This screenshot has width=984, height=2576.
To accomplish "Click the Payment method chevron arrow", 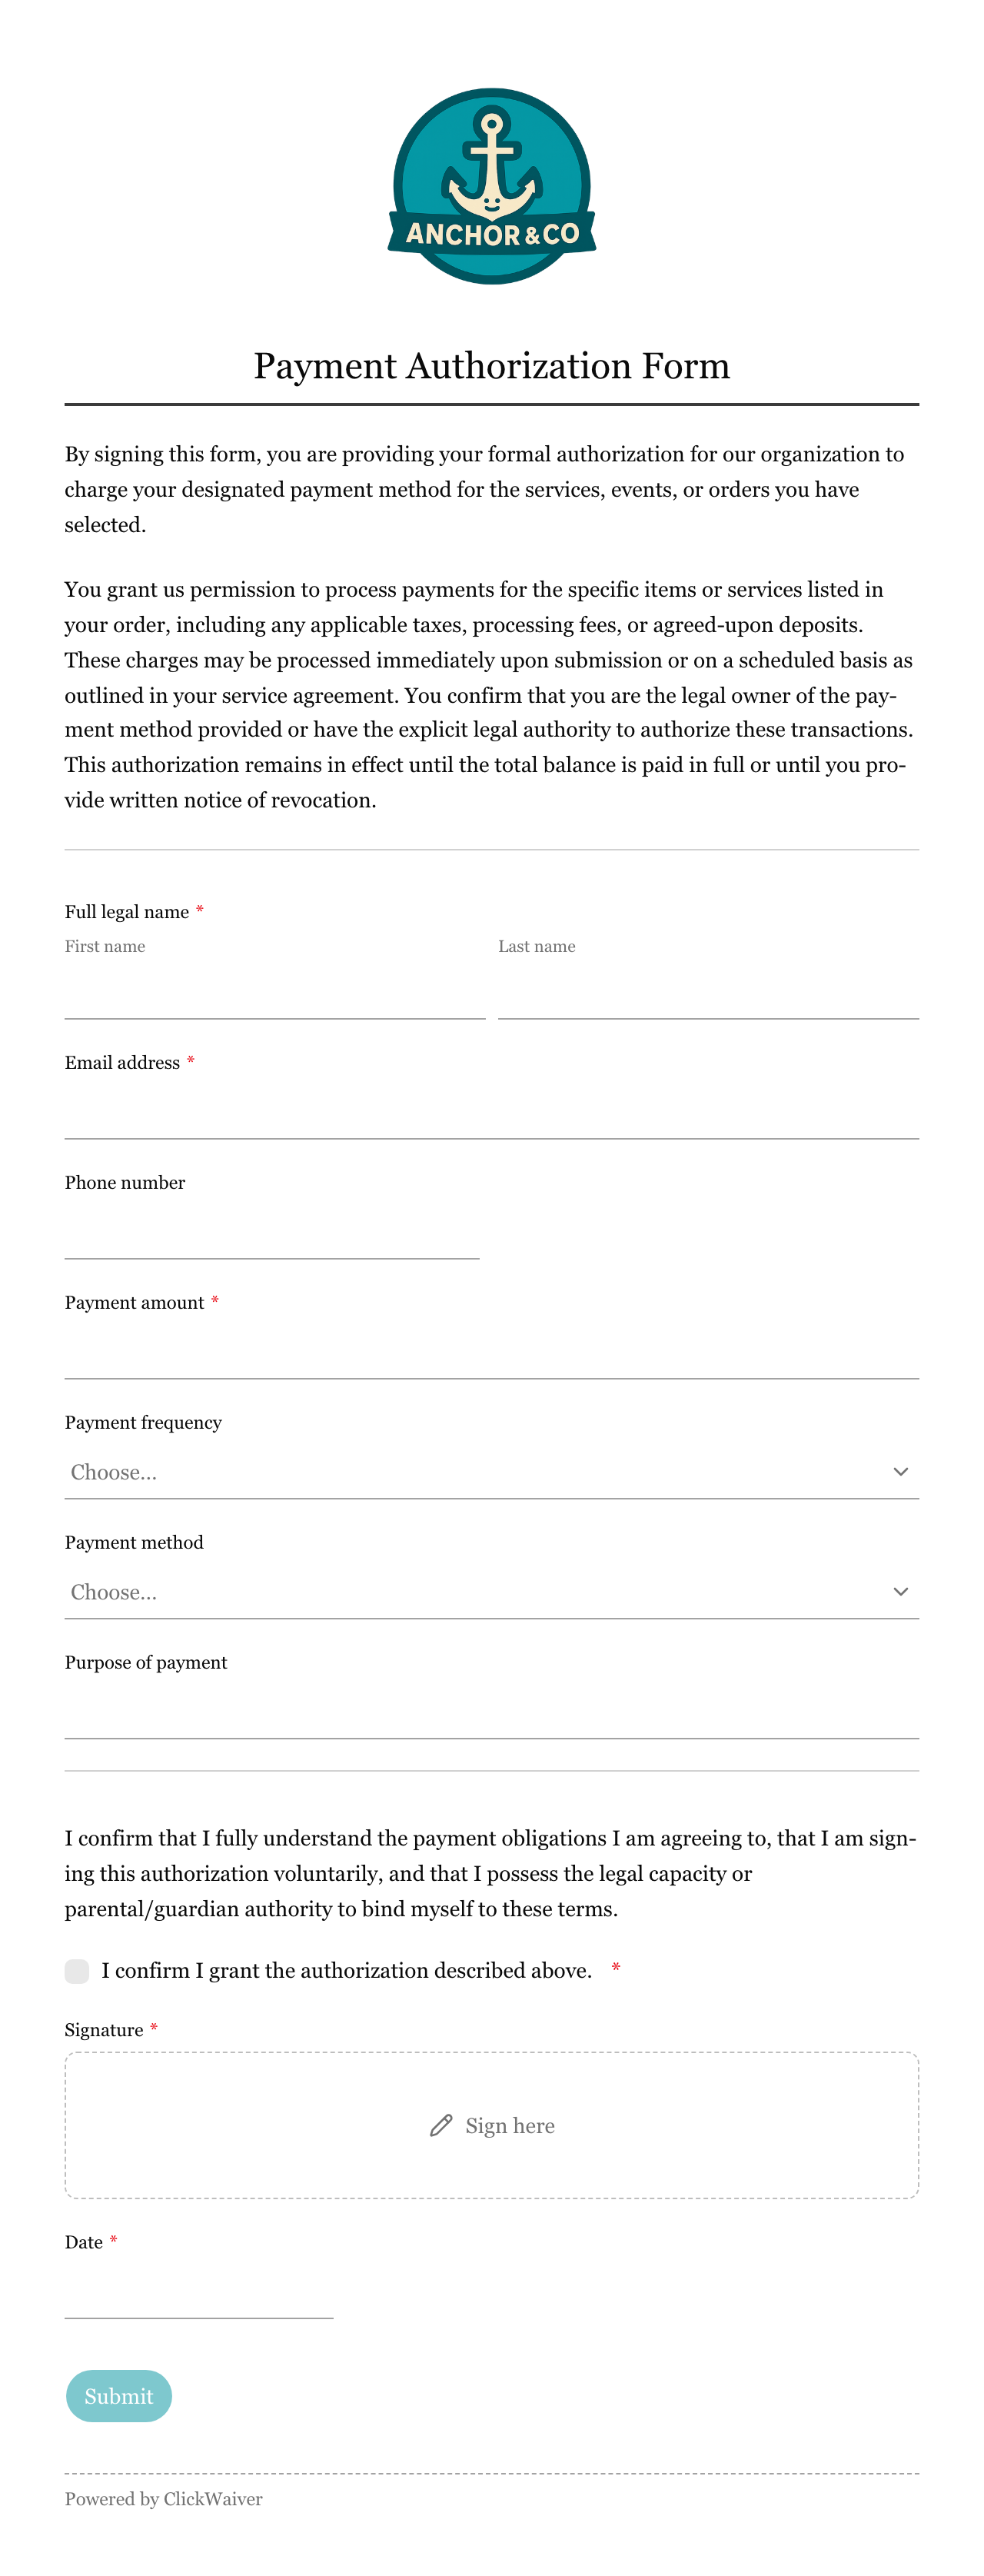I will (900, 1591).
